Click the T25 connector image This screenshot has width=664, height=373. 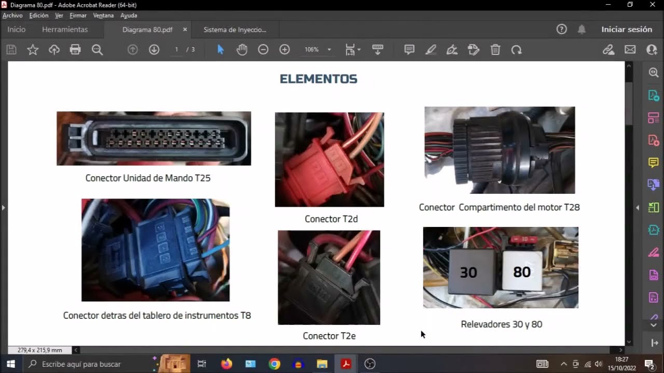pos(154,138)
